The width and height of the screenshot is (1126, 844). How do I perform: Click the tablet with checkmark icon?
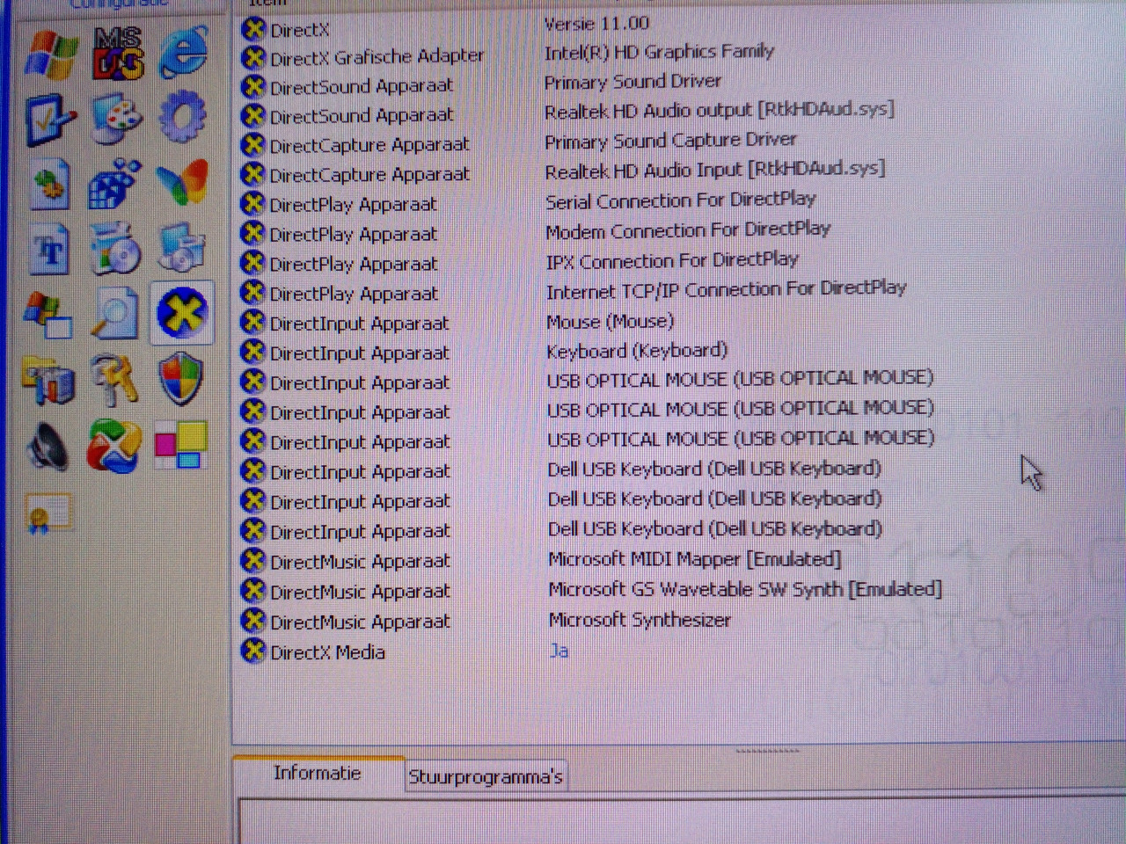click(51, 120)
